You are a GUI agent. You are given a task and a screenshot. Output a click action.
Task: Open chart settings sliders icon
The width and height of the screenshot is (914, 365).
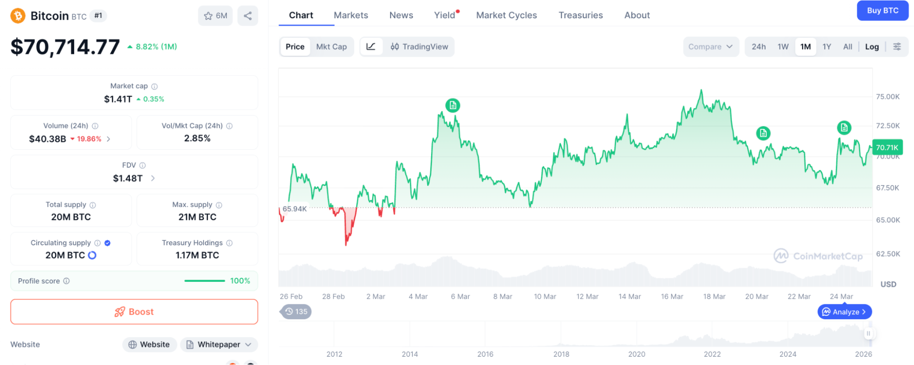[897, 47]
